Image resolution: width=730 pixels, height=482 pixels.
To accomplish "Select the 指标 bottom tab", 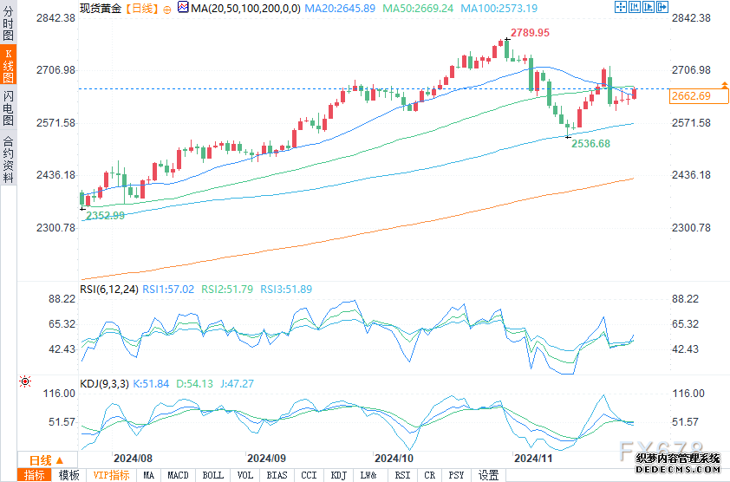I will pyautogui.click(x=35, y=475).
